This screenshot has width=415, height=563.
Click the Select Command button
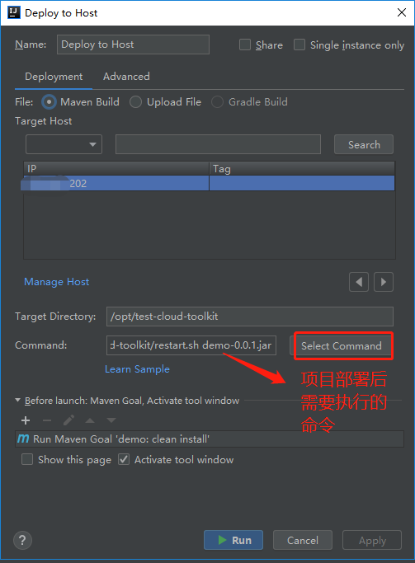(342, 345)
